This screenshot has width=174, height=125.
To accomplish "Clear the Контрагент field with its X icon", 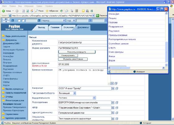I will coord(113,88).
